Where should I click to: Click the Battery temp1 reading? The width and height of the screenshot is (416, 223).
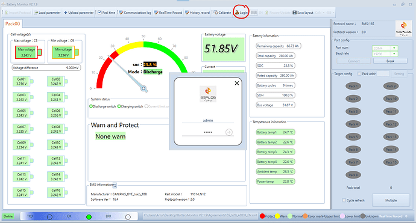click(276, 132)
